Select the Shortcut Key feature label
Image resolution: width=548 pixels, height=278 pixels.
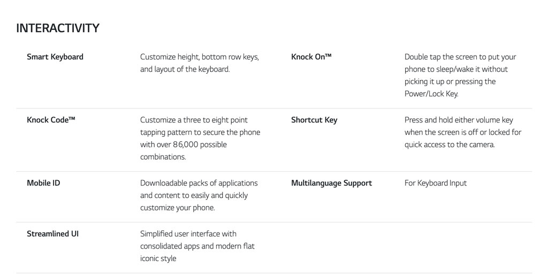tap(314, 120)
